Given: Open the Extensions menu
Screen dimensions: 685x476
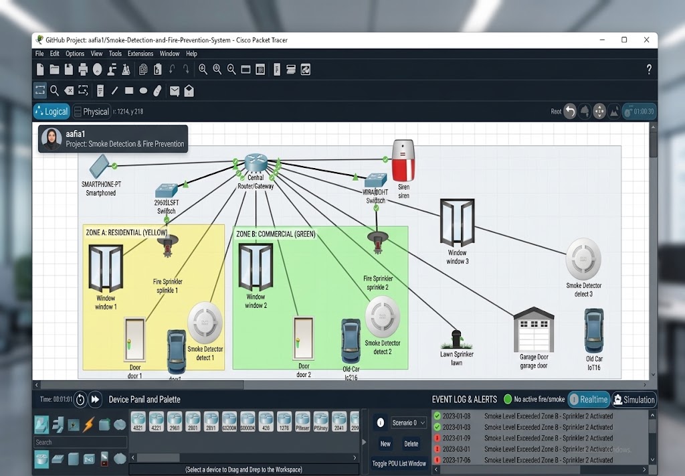Looking at the screenshot, I should tap(140, 54).
